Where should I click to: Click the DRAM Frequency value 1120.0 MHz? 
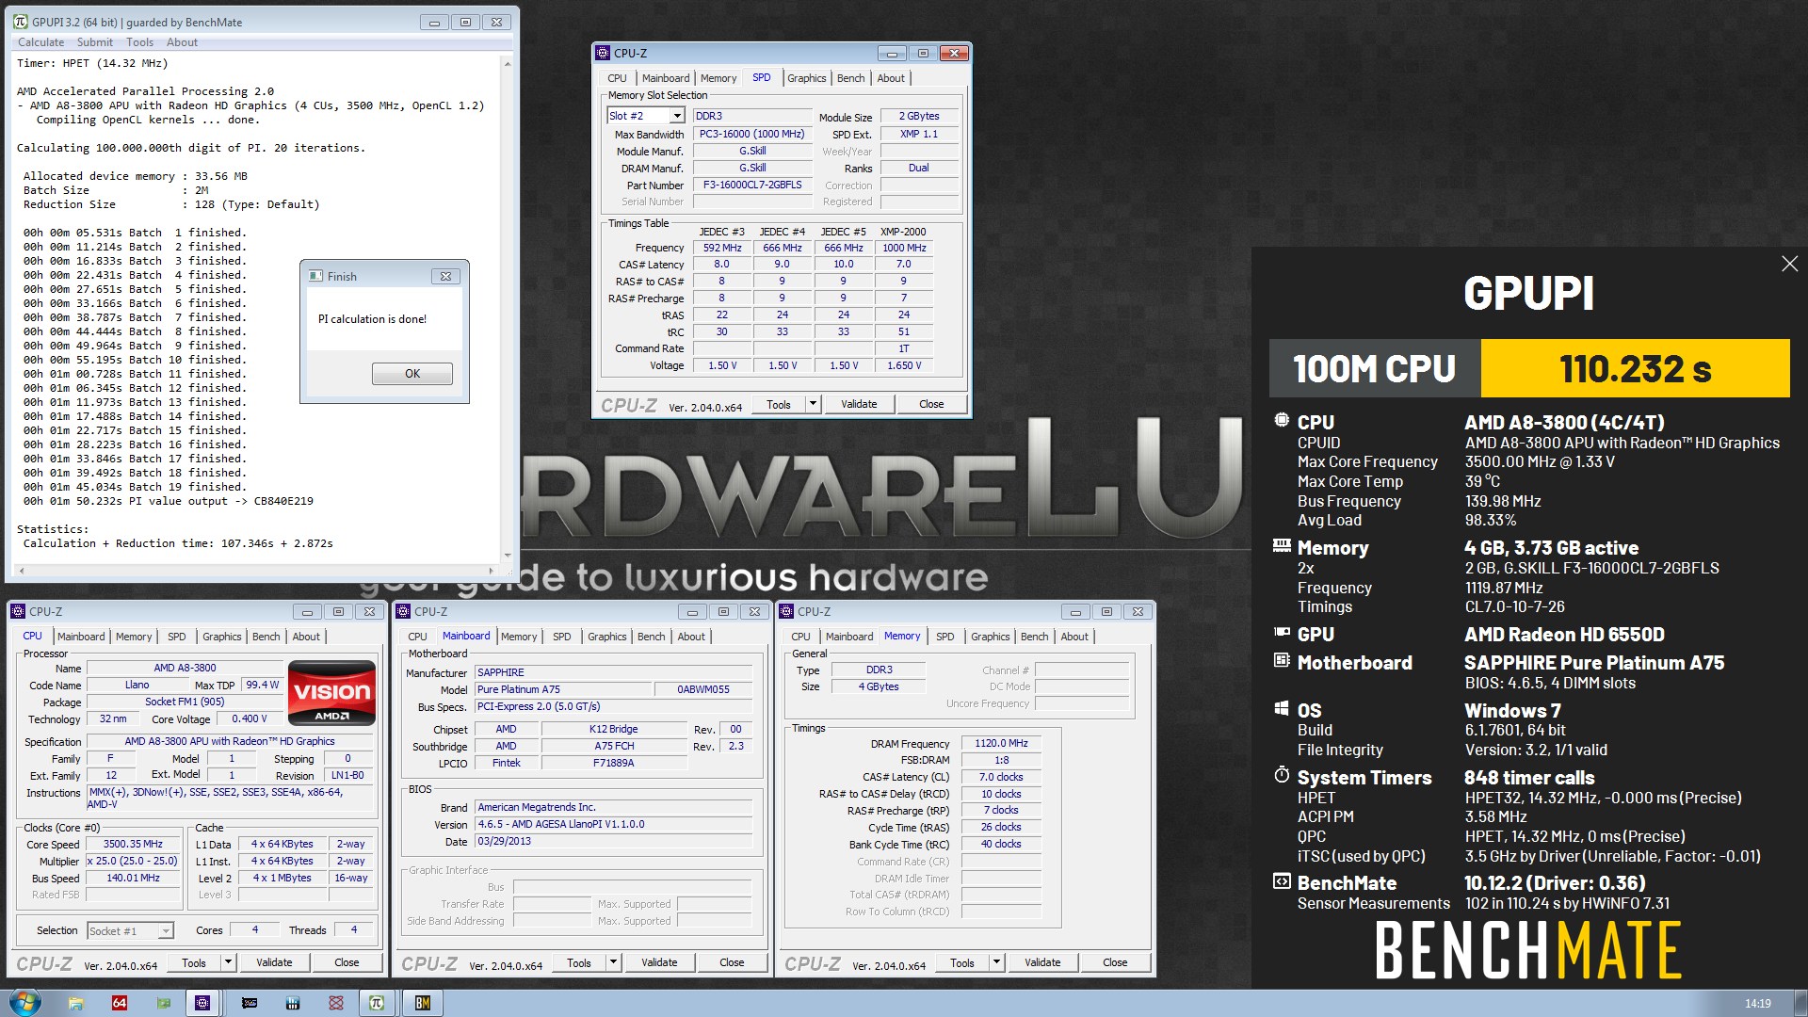1001,743
